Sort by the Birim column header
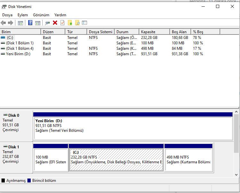 coord(20,32)
